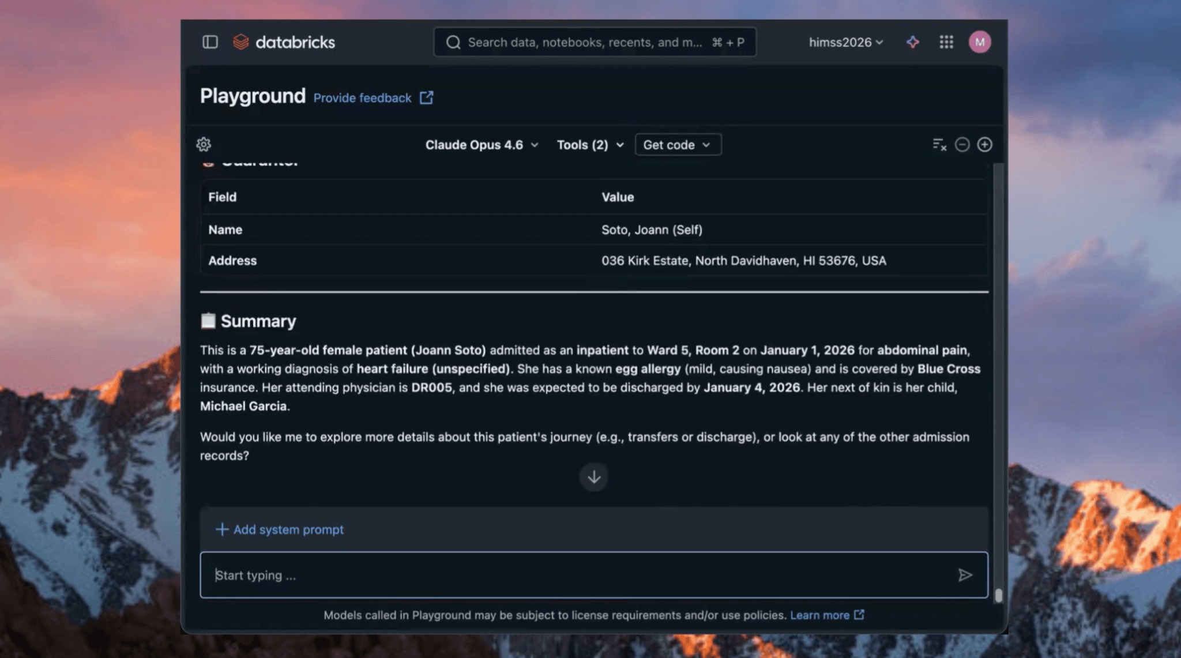The image size is (1181, 658).
Task: Add endpoint with the plus circle icon
Action: (x=984, y=145)
